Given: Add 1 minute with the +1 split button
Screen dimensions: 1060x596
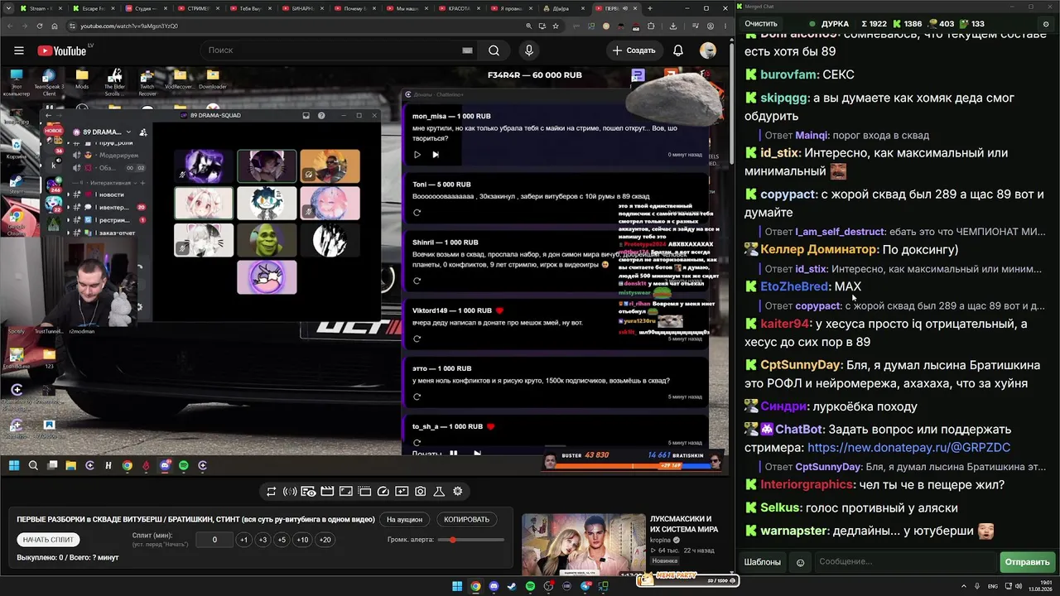Looking at the screenshot, I should pyautogui.click(x=243, y=540).
